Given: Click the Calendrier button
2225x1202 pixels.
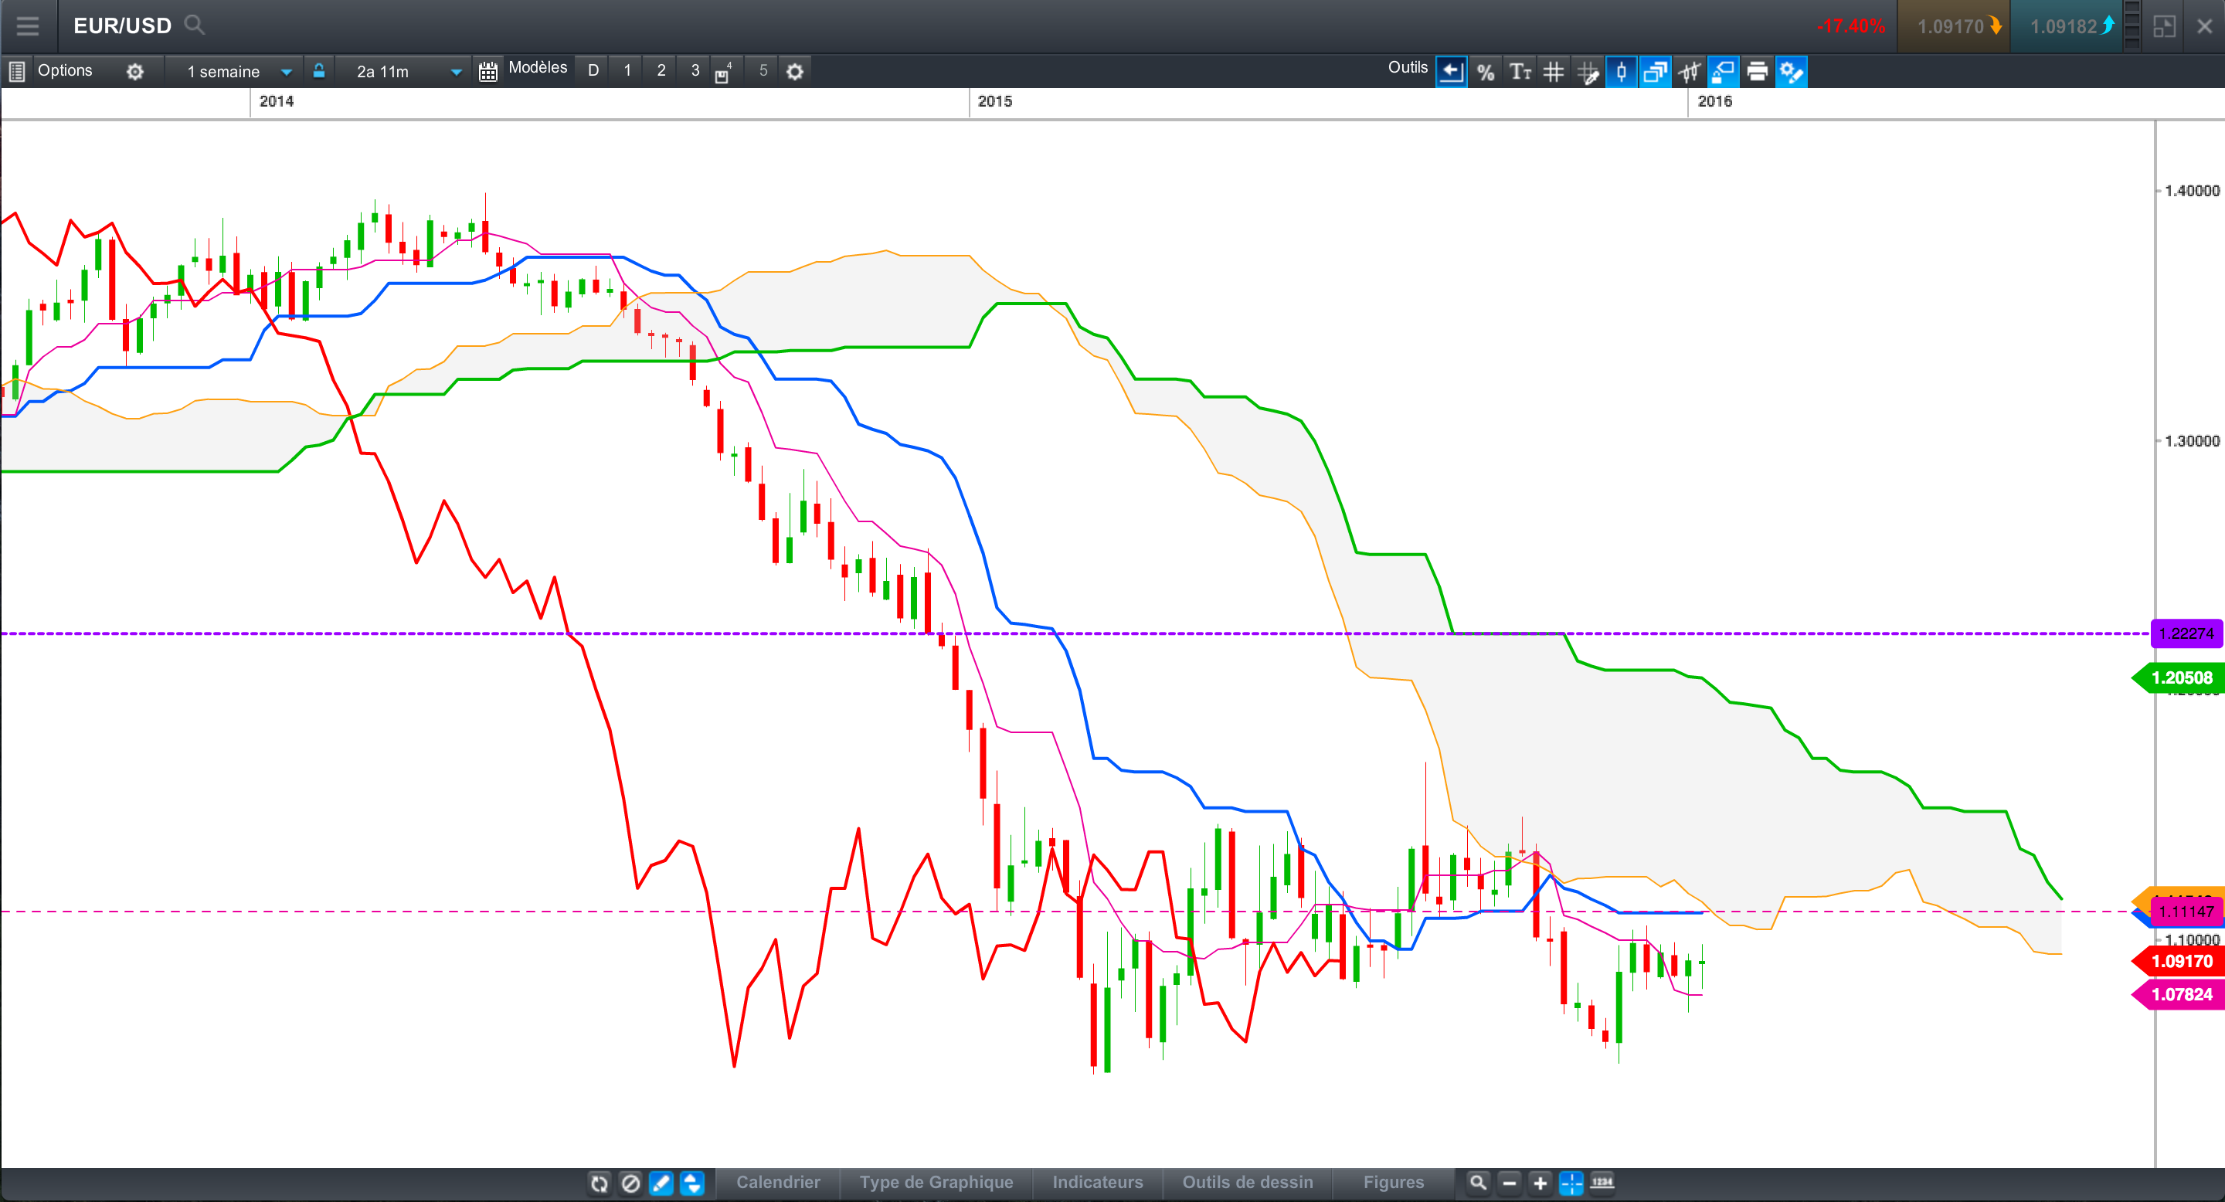Looking at the screenshot, I should point(777,1182).
